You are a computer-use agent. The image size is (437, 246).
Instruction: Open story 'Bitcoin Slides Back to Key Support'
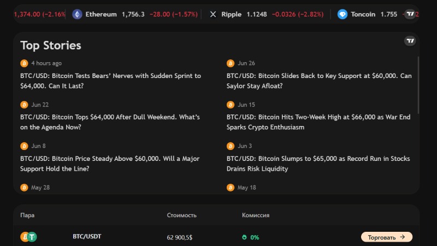319,81
